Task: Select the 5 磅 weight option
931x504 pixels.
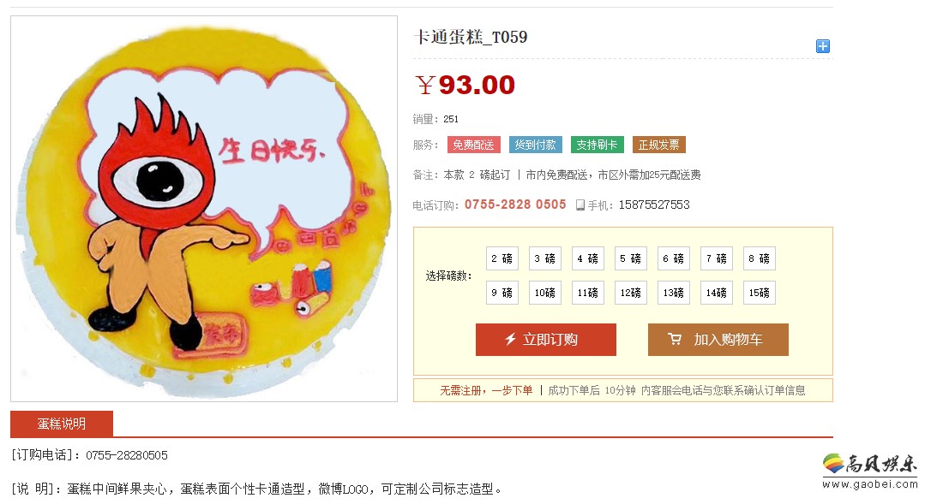Action: coord(631,258)
